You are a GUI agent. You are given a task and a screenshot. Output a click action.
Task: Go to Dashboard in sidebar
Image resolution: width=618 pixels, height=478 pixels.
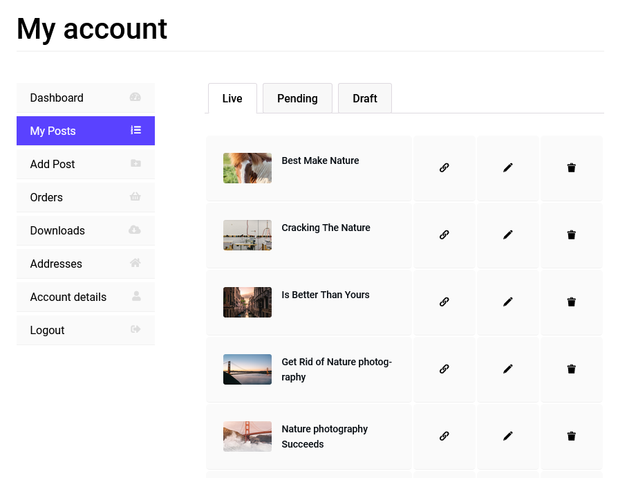click(x=86, y=98)
